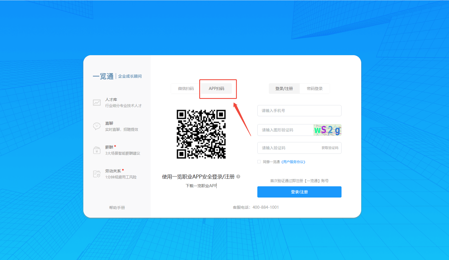
Task: Open the 《用户服务协议》 link
Action: coord(293,162)
